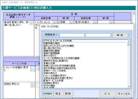The image size is (138, 99).
Task: Click the list scrollbar down arrow
Action: tap(129, 86)
